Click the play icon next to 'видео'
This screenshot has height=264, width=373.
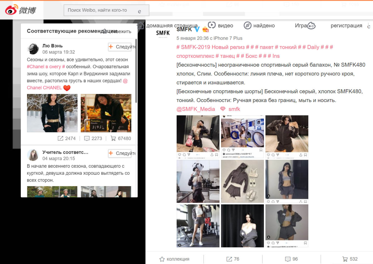[212, 26]
